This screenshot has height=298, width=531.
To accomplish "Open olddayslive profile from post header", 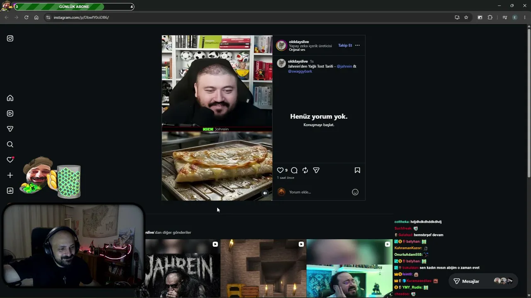I will pos(299,41).
